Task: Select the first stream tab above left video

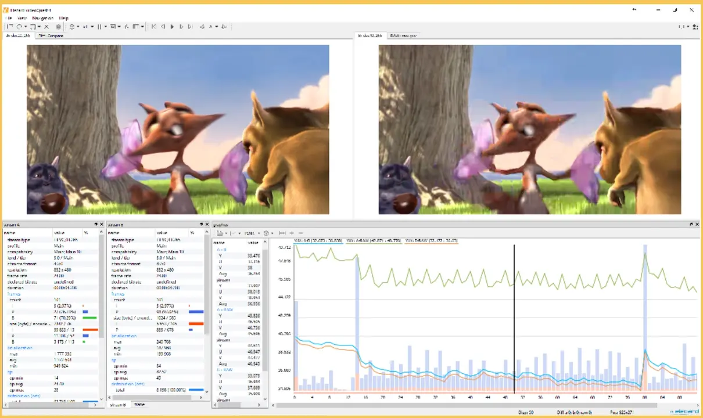Action: 18,35
